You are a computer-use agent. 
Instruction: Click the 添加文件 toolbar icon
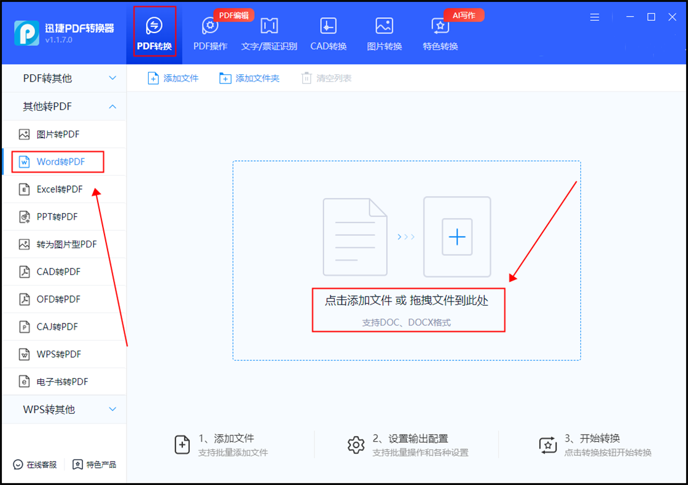[173, 78]
